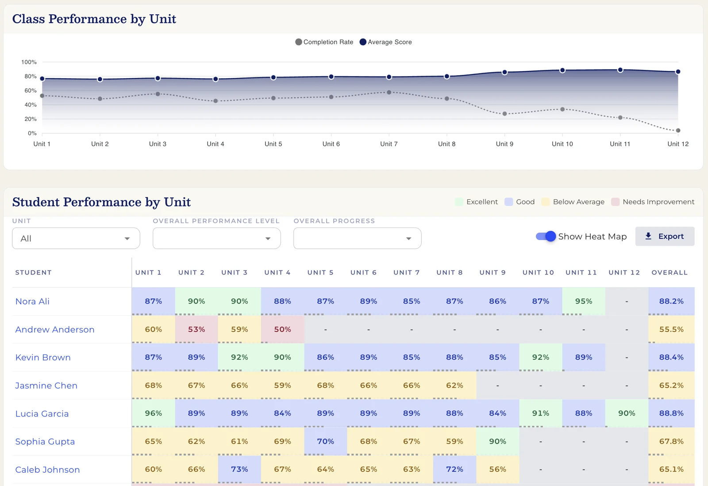Screen dimensions: 708x486
Task: Click Caleb Johnson's Unit 3 score 73%
Action: click(x=239, y=470)
